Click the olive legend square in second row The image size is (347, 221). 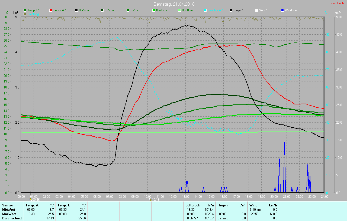pos(25,14)
